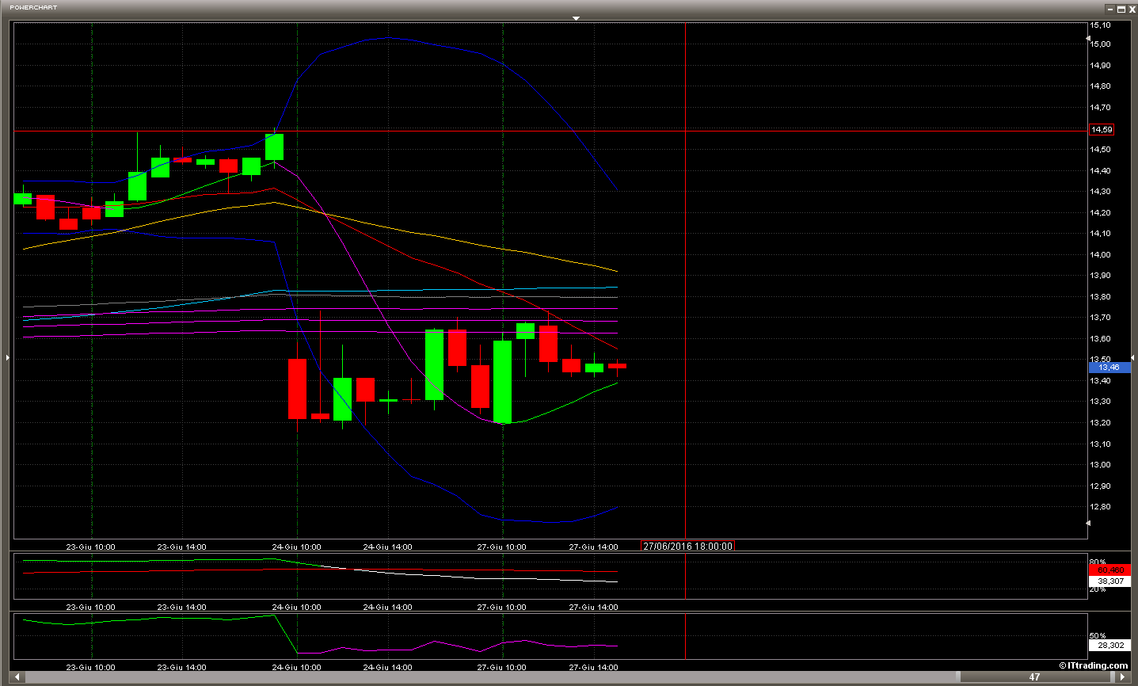Click the scrollbar right arrow
Image resolution: width=1138 pixels, height=686 pixels.
pos(1122,676)
